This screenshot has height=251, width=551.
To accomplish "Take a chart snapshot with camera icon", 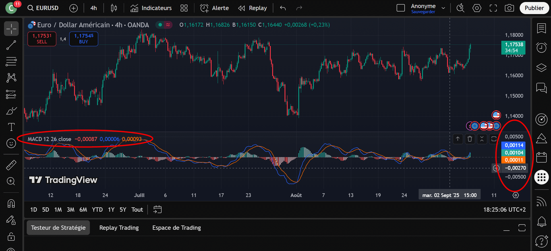I will pos(509,8).
